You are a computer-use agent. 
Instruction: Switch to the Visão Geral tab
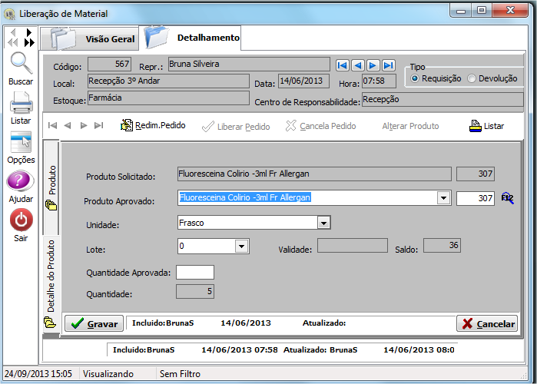point(89,39)
